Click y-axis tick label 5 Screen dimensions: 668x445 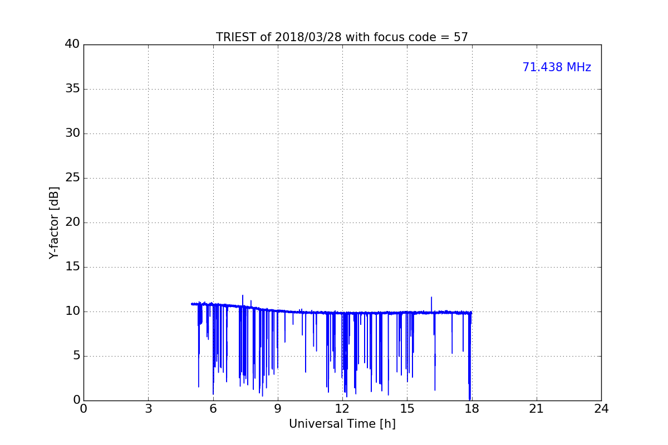pos(76,356)
